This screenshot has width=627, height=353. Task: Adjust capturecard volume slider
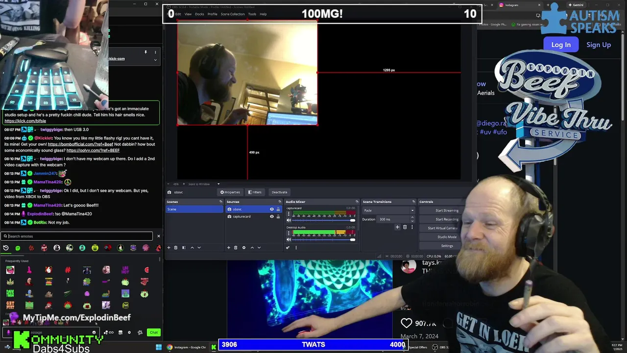[x=323, y=220]
